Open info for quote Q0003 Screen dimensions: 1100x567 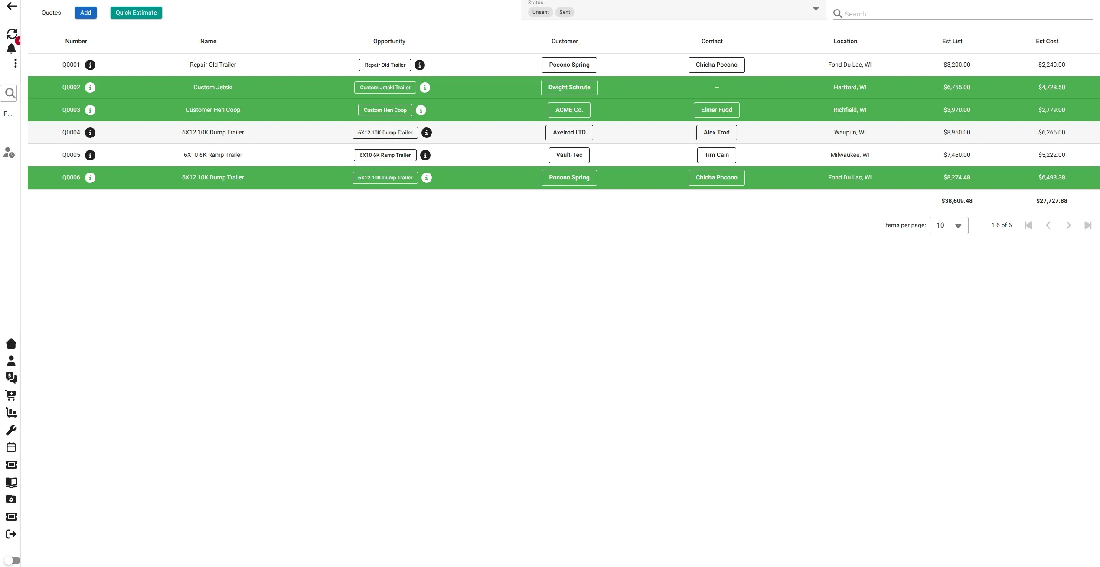point(90,110)
